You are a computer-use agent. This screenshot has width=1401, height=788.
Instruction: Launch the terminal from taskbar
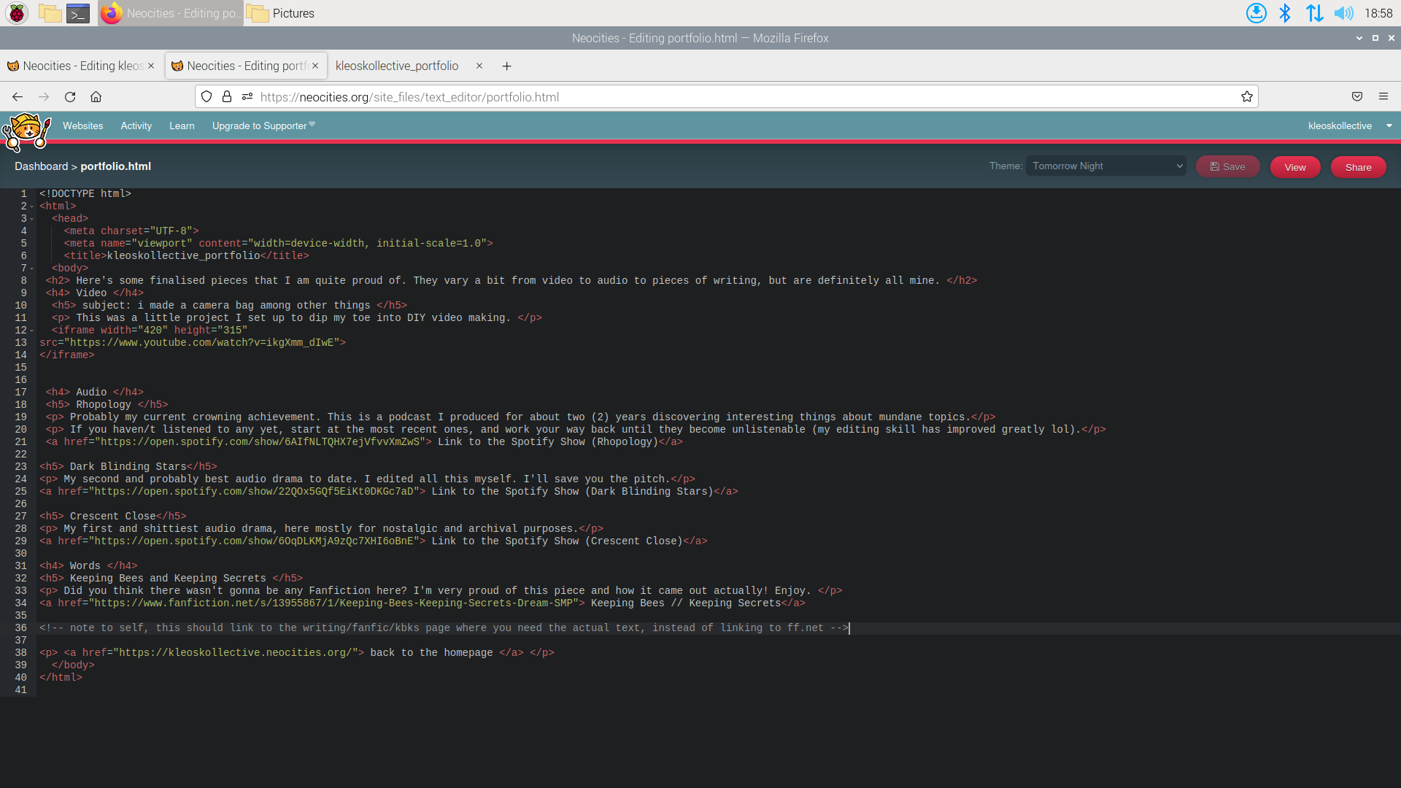pyautogui.click(x=78, y=13)
